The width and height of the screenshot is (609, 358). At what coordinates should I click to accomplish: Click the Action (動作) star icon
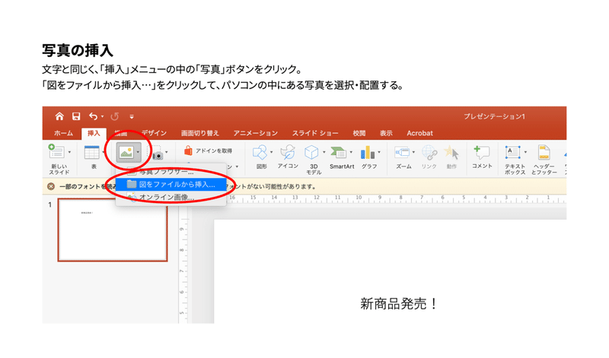451,152
